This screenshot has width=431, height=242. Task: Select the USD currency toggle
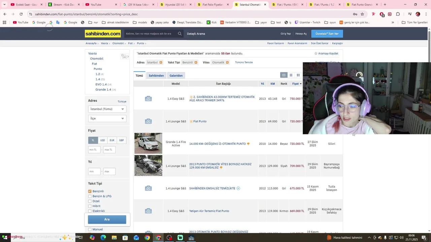click(102, 140)
